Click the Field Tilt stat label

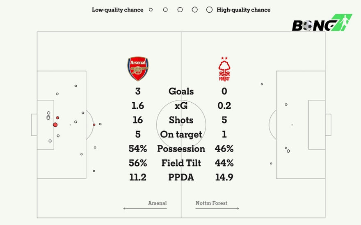pos(181,163)
